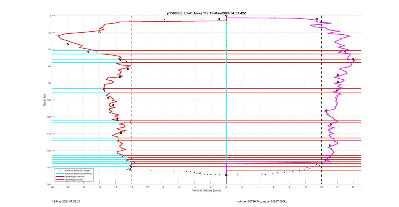Click the '-20' velocity axis tick label

click(68, 187)
